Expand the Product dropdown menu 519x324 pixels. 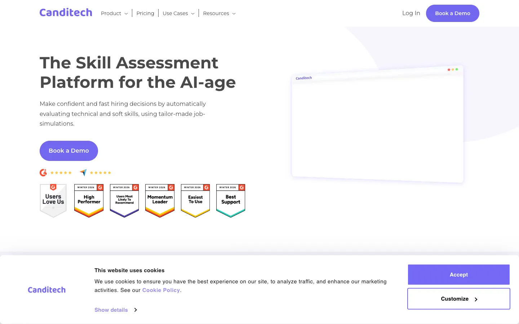click(x=114, y=13)
